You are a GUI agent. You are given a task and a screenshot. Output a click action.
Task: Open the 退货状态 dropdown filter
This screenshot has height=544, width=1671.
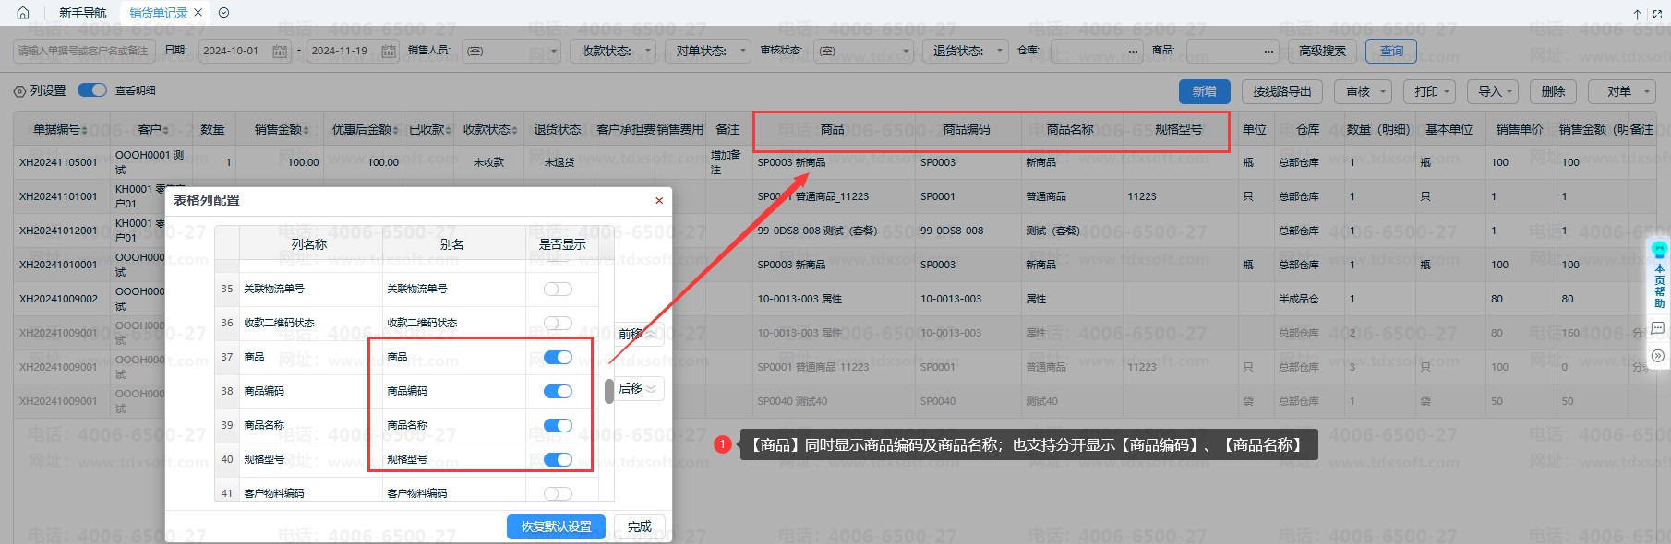click(965, 52)
